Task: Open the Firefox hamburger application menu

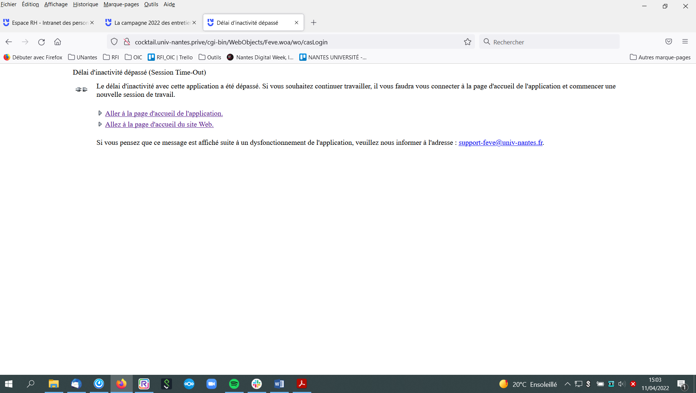Action: [685, 41]
